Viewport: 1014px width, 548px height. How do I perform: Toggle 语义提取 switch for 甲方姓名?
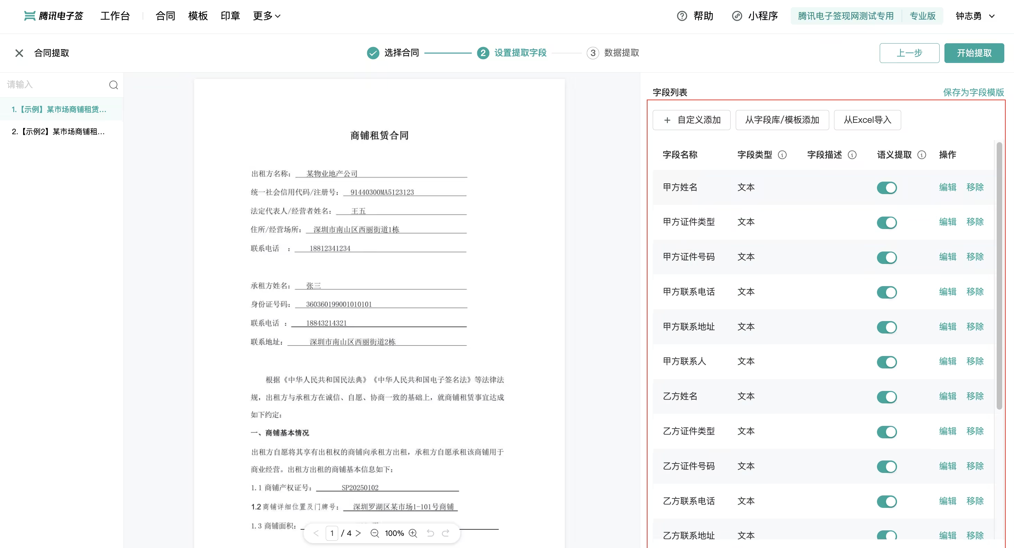886,188
